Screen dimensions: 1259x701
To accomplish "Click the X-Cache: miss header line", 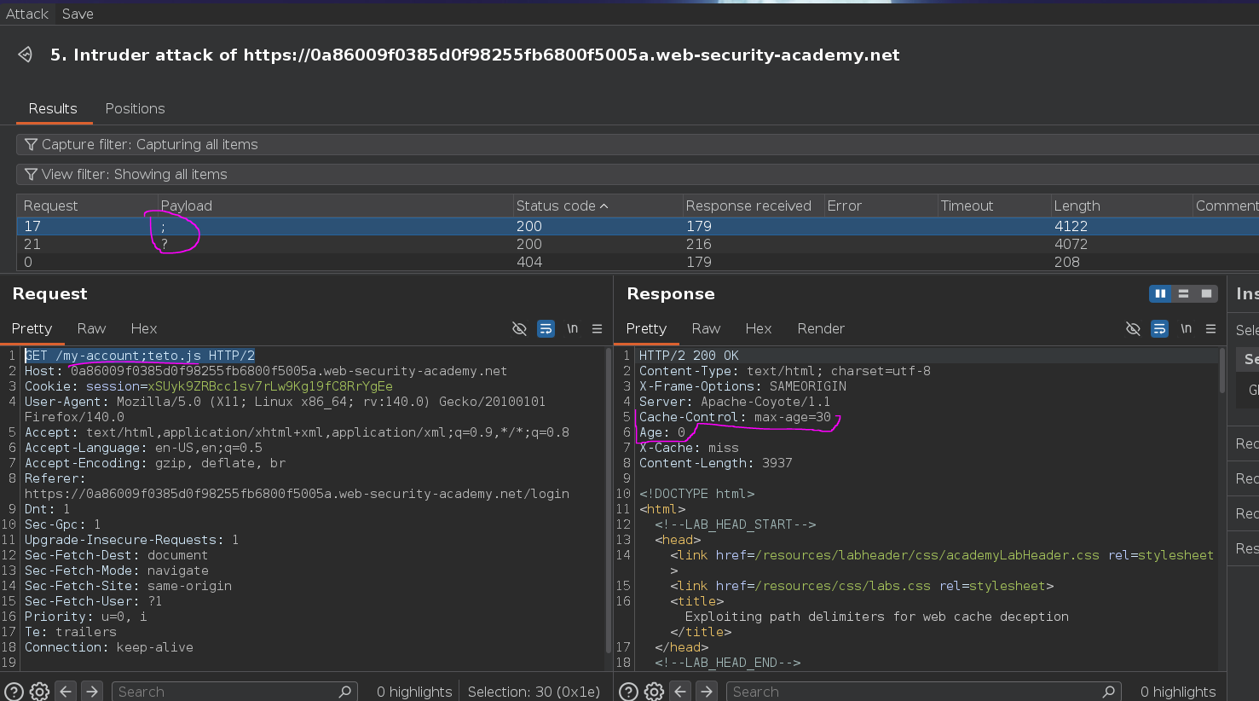I will point(689,448).
